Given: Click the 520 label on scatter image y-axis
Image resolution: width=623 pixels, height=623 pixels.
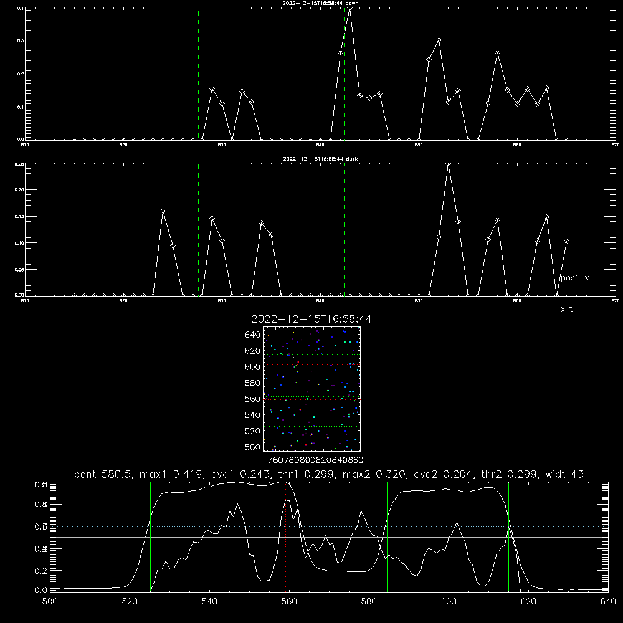Looking at the screenshot, I should pyautogui.click(x=253, y=431).
